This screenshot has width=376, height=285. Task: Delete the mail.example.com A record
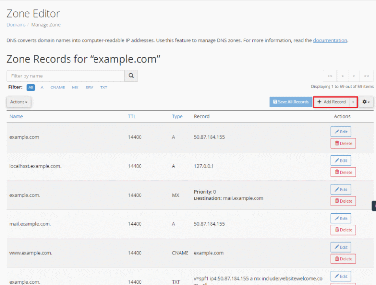coord(343,230)
